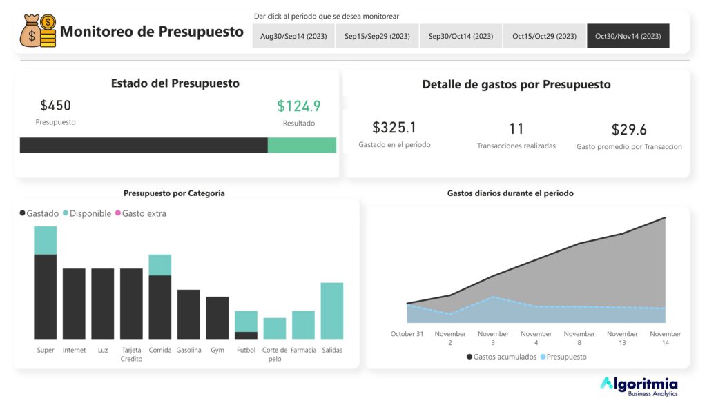707x403 pixels.
Task: Click the Gastado legend marker
Action: click(23, 214)
